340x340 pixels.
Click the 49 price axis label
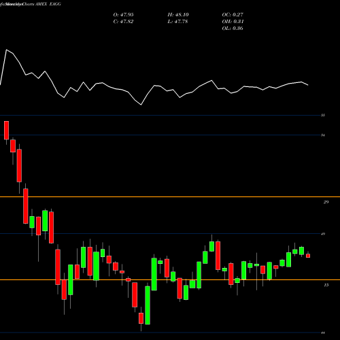pyautogui.click(x=323, y=234)
